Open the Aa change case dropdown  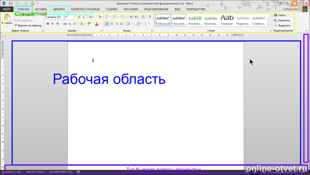tap(92, 17)
